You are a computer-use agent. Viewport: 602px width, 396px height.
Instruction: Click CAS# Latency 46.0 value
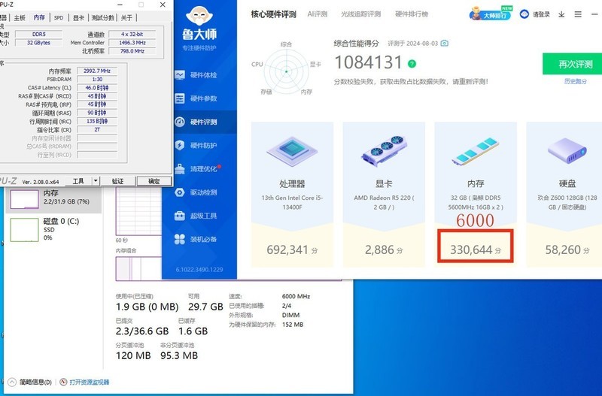coord(97,88)
